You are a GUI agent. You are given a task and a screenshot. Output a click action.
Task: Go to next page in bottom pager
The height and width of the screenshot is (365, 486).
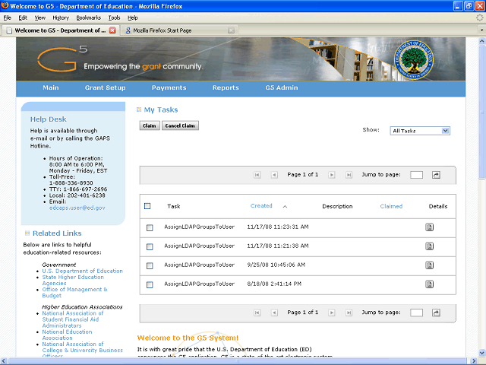tap(332, 313)
